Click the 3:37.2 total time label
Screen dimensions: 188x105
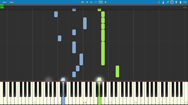tap(185, 8)
